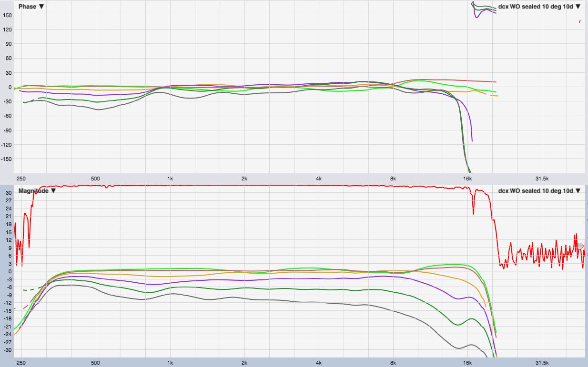Click the -150 label on Phase axis
The width and height of the screenshot is (588, 367).
(x=6, y=159)
